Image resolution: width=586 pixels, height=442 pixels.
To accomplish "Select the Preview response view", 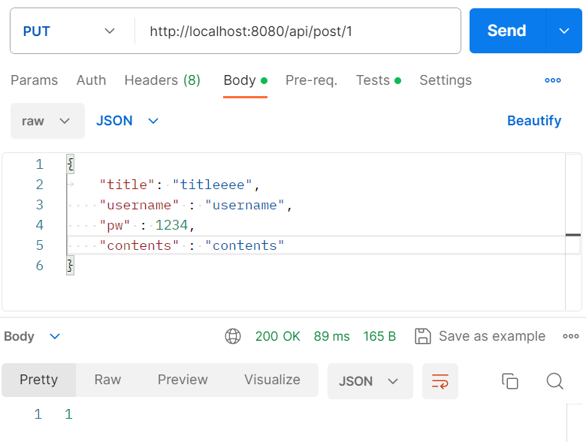I will coord(183,380).
